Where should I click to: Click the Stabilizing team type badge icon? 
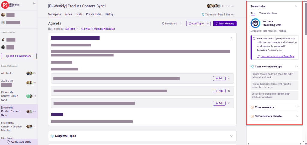(x=255, y=23)
